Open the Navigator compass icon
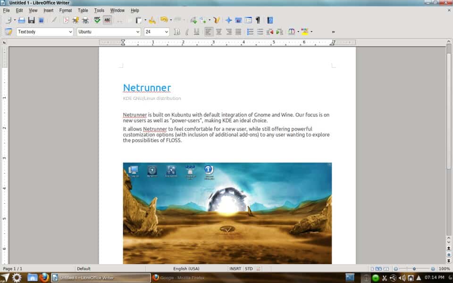This screenshot has width=453, height=283. (228, 20)
